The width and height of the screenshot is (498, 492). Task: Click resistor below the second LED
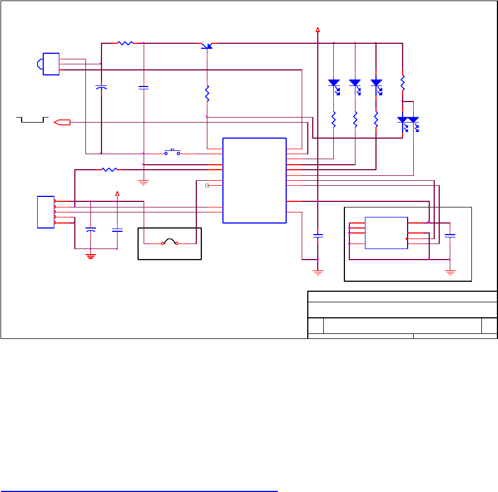(355, 119)
